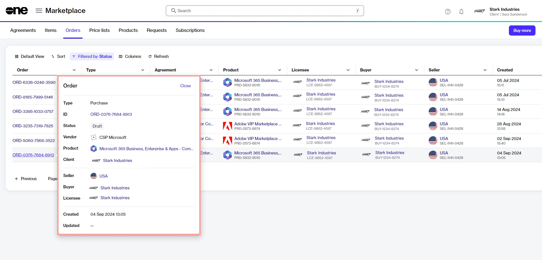Expand the Order column dropdown arrow
Screen dimensions: 542x260
pos(74,70)
